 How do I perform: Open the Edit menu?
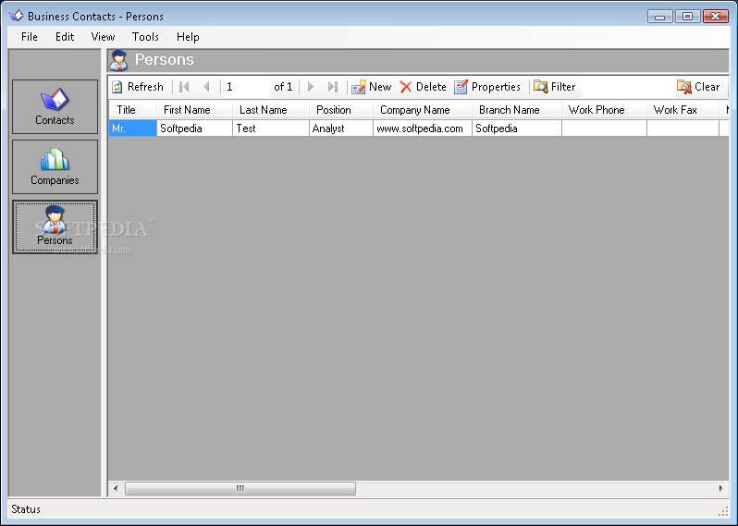click(65, 37)
